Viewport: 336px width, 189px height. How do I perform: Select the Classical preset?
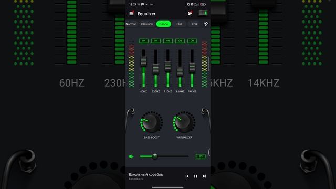(147, 24)
